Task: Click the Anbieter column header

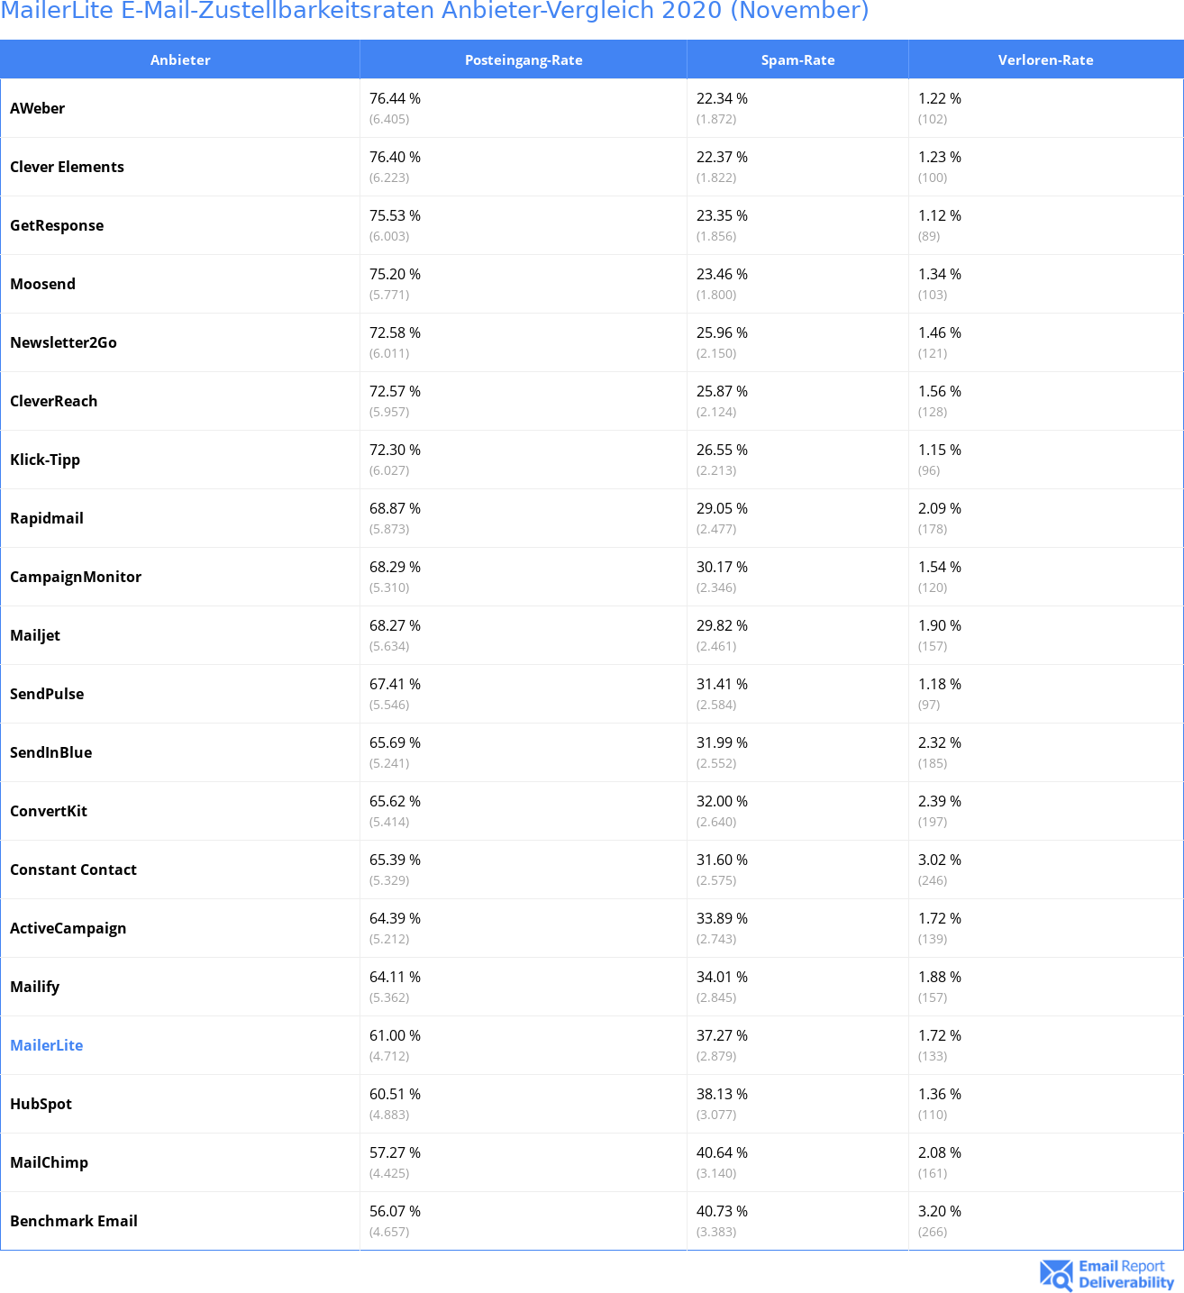Action: point(180,60)
